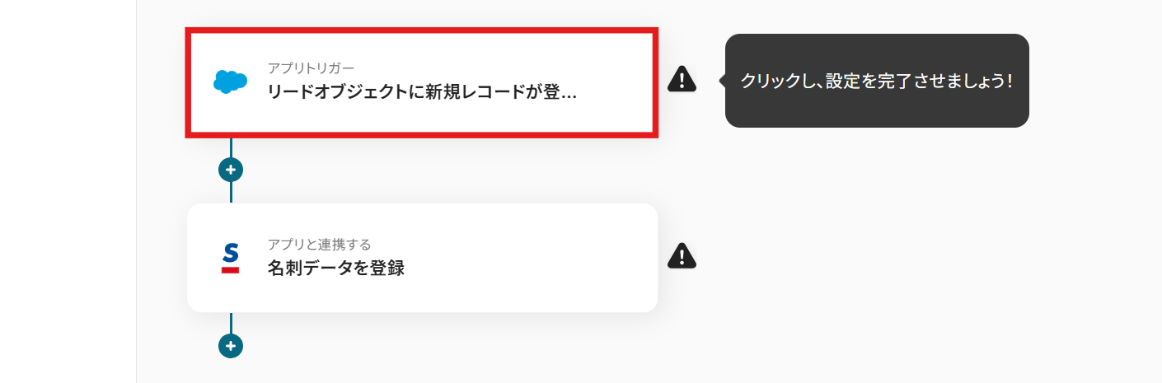This screenshot has width=1162, height=383.
Task: Select the アプリトリガー label text
Action: [311, 68]
